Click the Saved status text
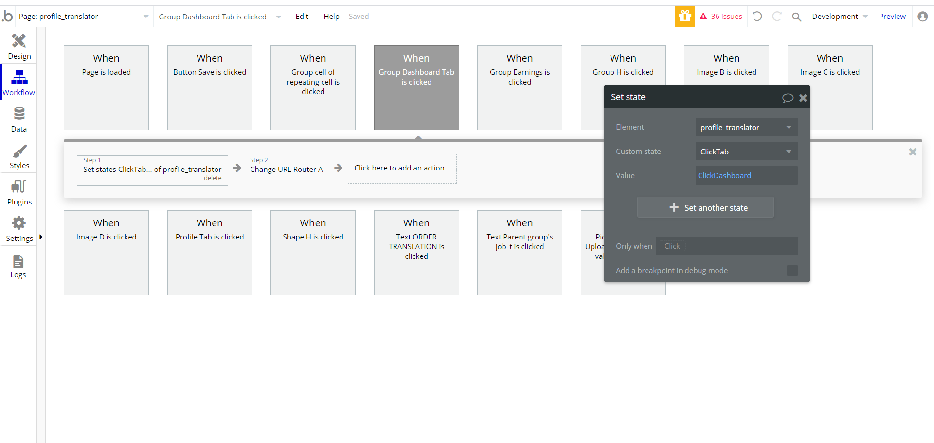 pyautogui.click(x=359, y=17)
